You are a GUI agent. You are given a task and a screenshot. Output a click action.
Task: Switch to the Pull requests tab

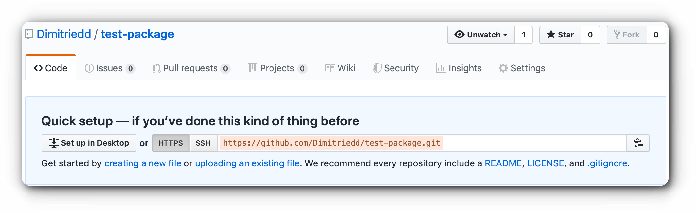click(191, 68)
